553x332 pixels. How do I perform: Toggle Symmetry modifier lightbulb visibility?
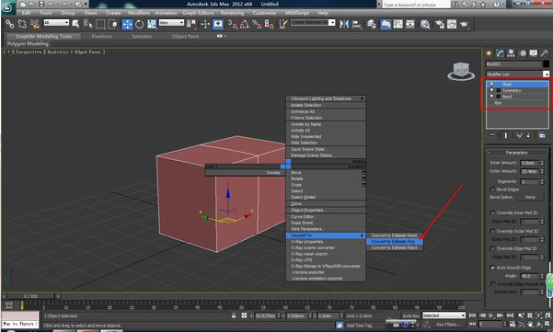coord(491,90)
